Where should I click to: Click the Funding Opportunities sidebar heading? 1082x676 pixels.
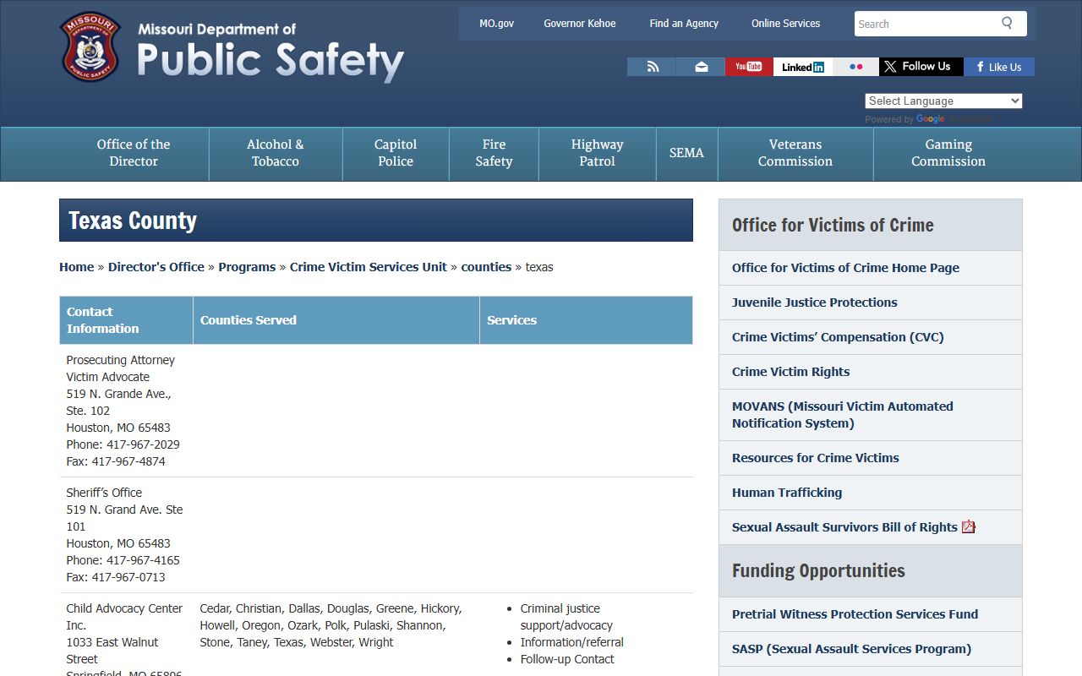click(x=818, y=571)
